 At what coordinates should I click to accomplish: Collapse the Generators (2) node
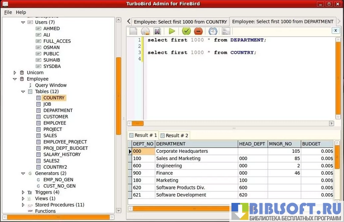point(23,173)
